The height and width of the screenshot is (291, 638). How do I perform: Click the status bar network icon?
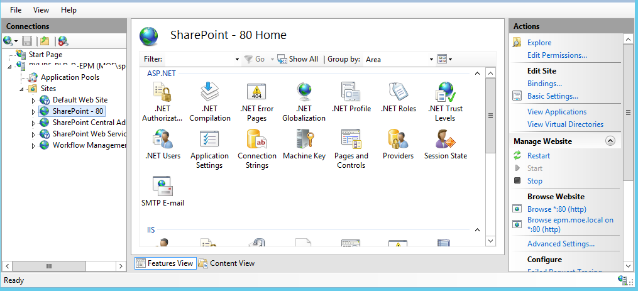(x=622, y=280)
